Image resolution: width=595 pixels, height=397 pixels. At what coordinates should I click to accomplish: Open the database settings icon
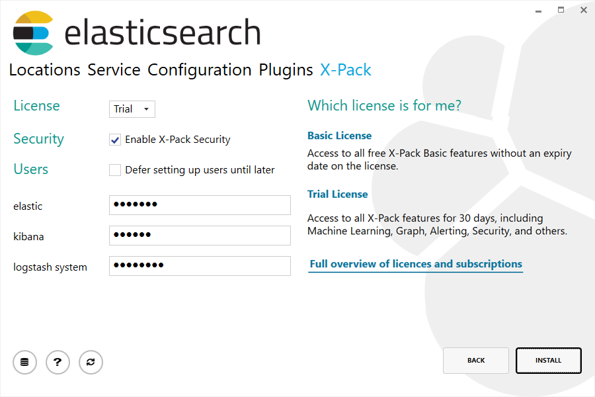pyautogui.click(x=24, y=362)
